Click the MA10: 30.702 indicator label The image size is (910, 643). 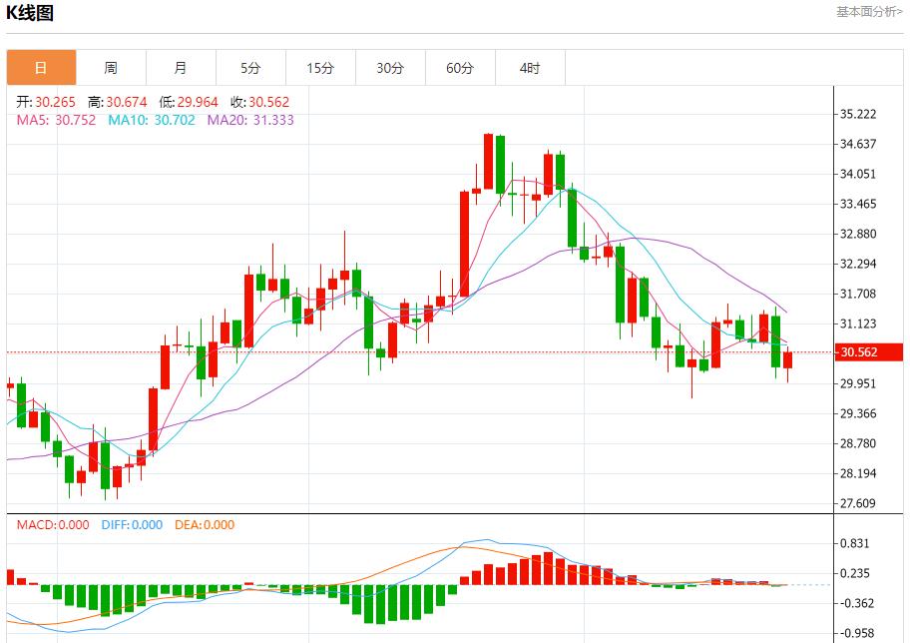tap(152, 120)
